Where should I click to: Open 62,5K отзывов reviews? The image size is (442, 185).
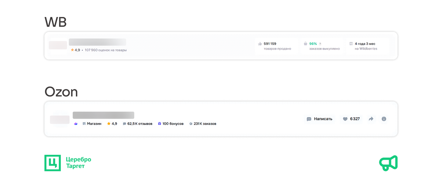137,123
